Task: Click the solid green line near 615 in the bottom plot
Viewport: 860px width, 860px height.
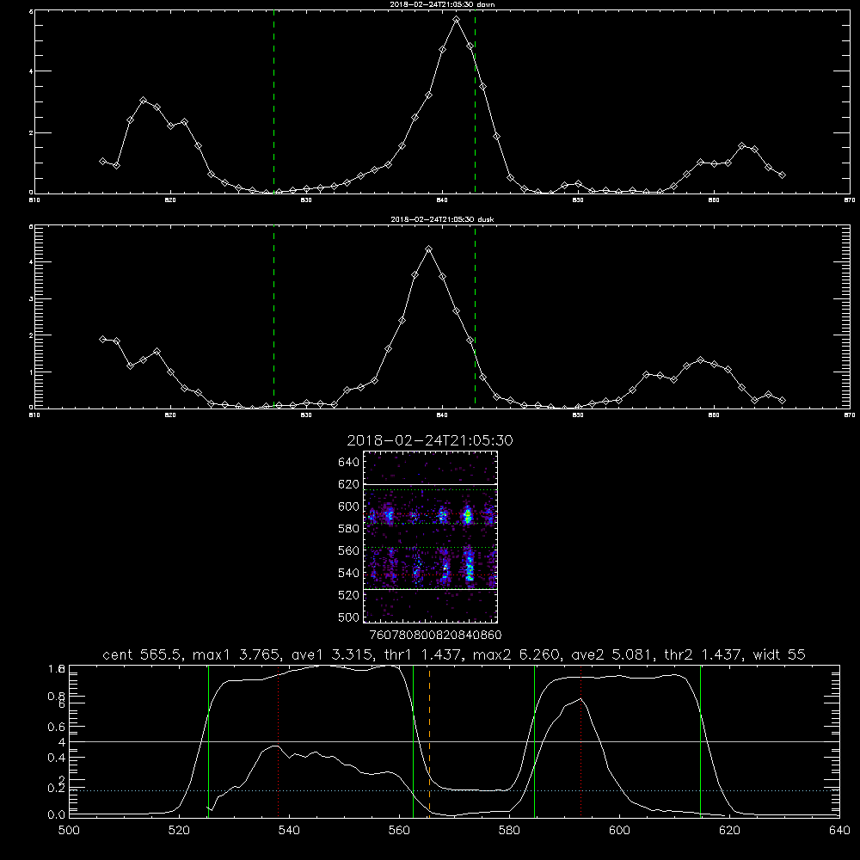Action: [700, 741]
